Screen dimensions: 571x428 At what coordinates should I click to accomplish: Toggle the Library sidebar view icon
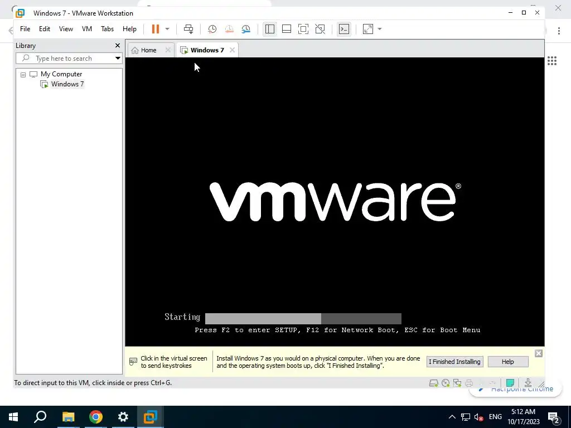[x=270, y=29]
